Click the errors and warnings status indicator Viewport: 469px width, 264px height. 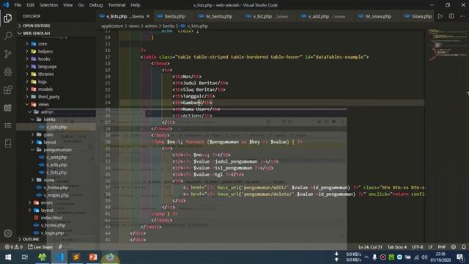click(x=14, y=247)
